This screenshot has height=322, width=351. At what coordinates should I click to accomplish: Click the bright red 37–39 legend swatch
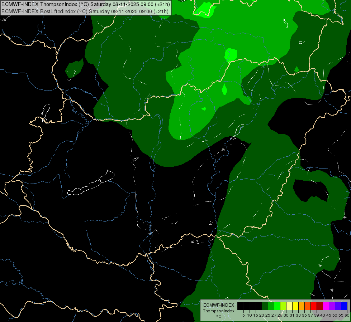[314, 306]
